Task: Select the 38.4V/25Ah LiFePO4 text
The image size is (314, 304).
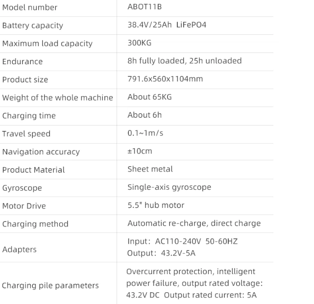Action: click(167, 25)
